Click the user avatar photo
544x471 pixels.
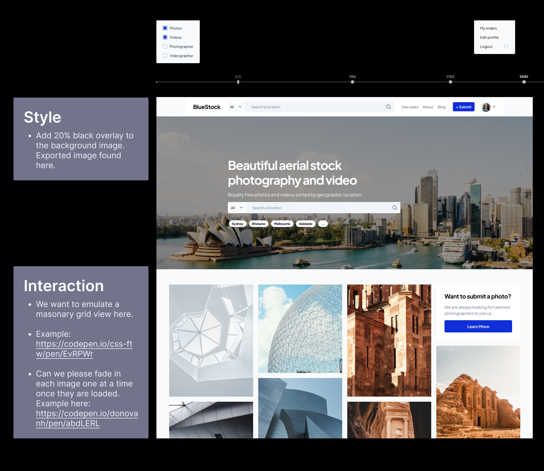[486, 107]
